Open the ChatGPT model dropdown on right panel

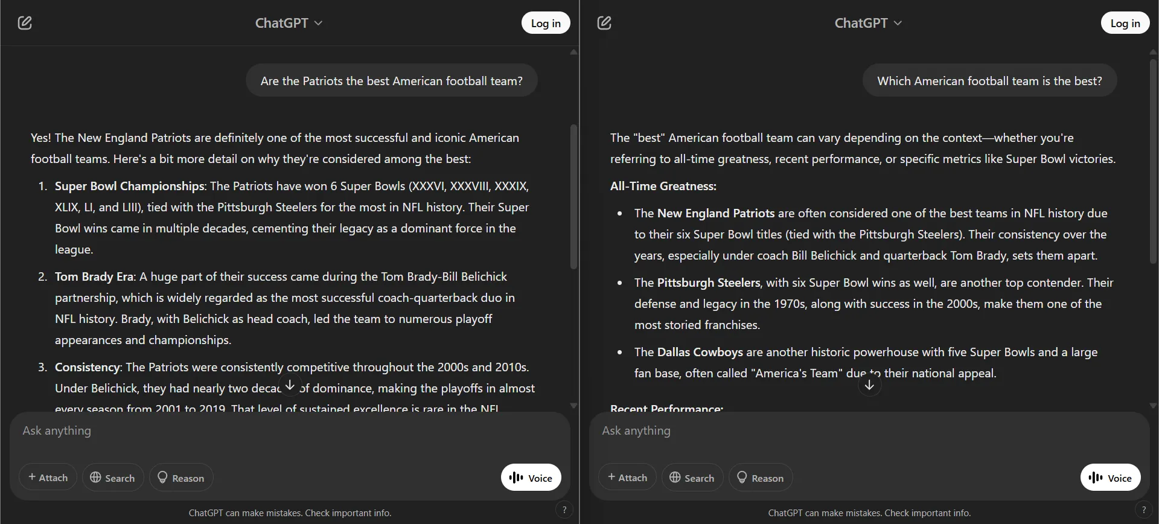pos(867,23)
